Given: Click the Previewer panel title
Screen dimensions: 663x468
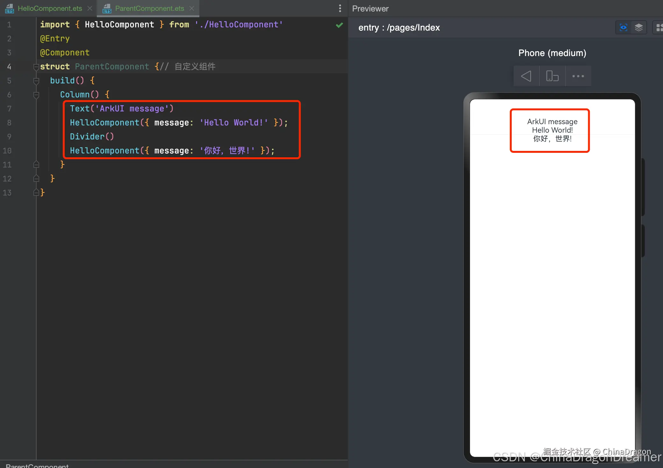Looking at the screenshot, I should 370,9.
